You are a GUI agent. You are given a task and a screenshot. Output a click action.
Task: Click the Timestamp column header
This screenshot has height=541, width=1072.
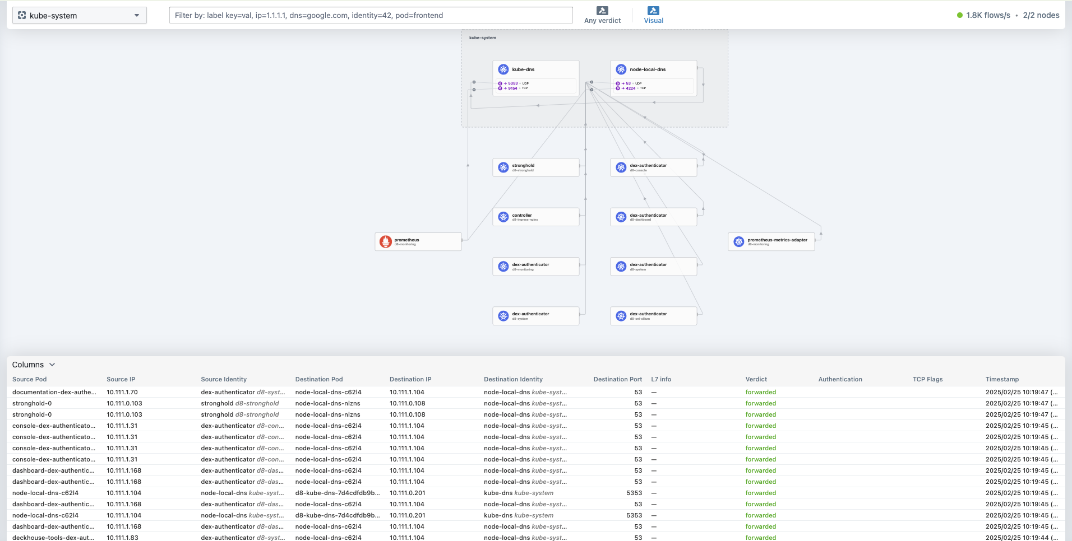(1002, 379)
